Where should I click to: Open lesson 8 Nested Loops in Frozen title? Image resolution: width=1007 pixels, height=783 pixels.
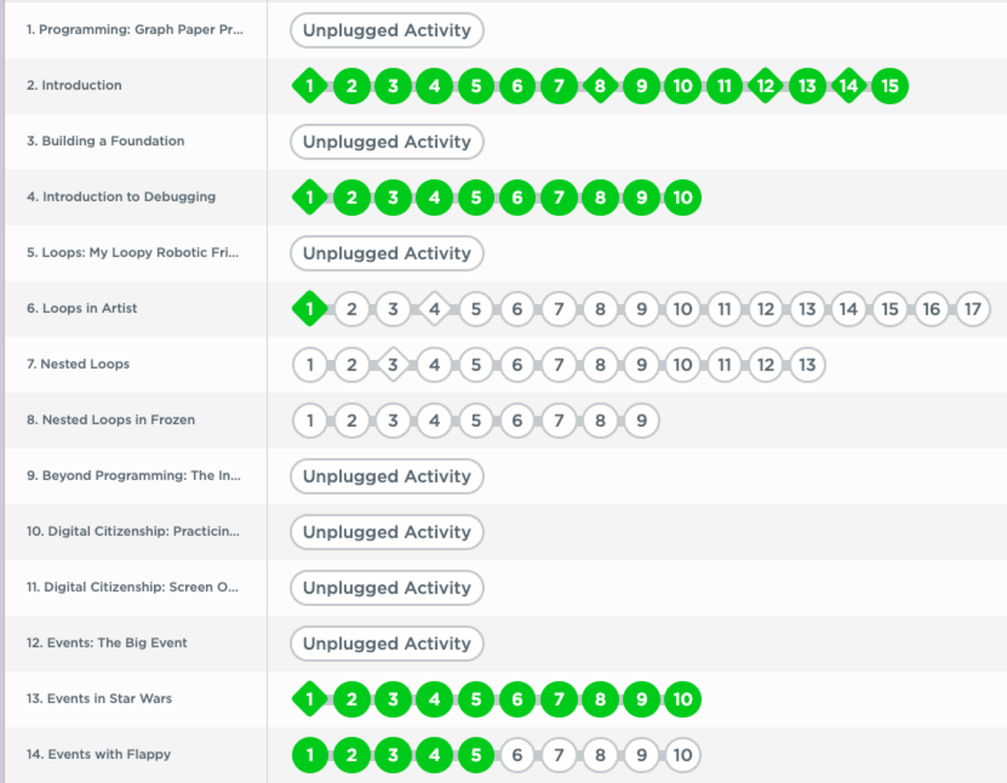111,420
